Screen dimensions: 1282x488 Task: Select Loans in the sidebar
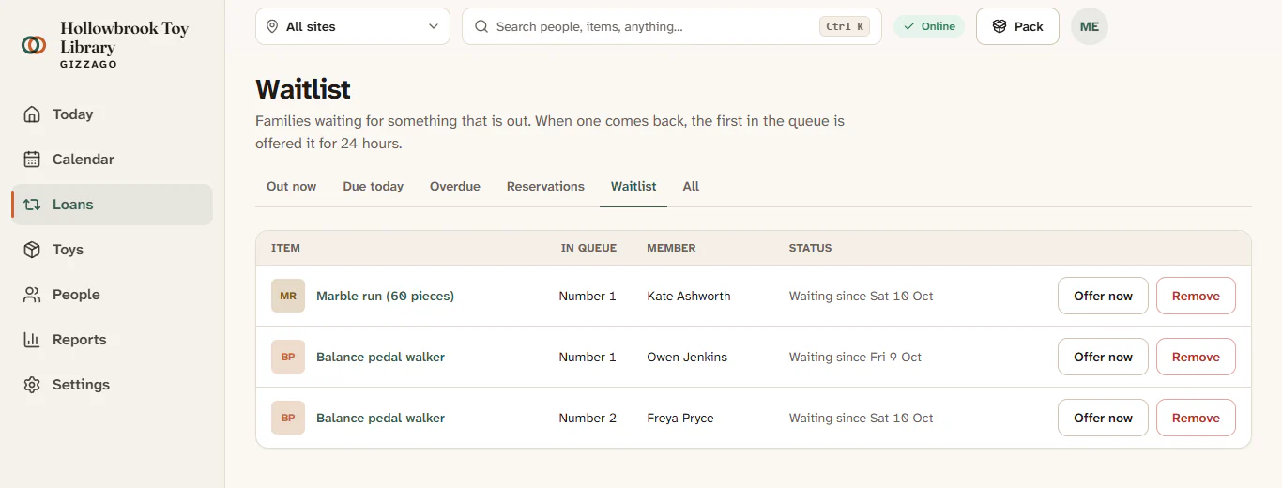tap(113, 205)
